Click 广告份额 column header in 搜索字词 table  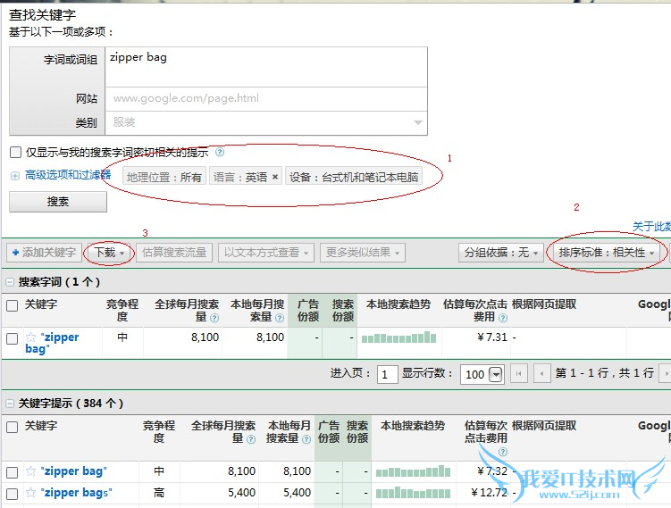(308, 311)
